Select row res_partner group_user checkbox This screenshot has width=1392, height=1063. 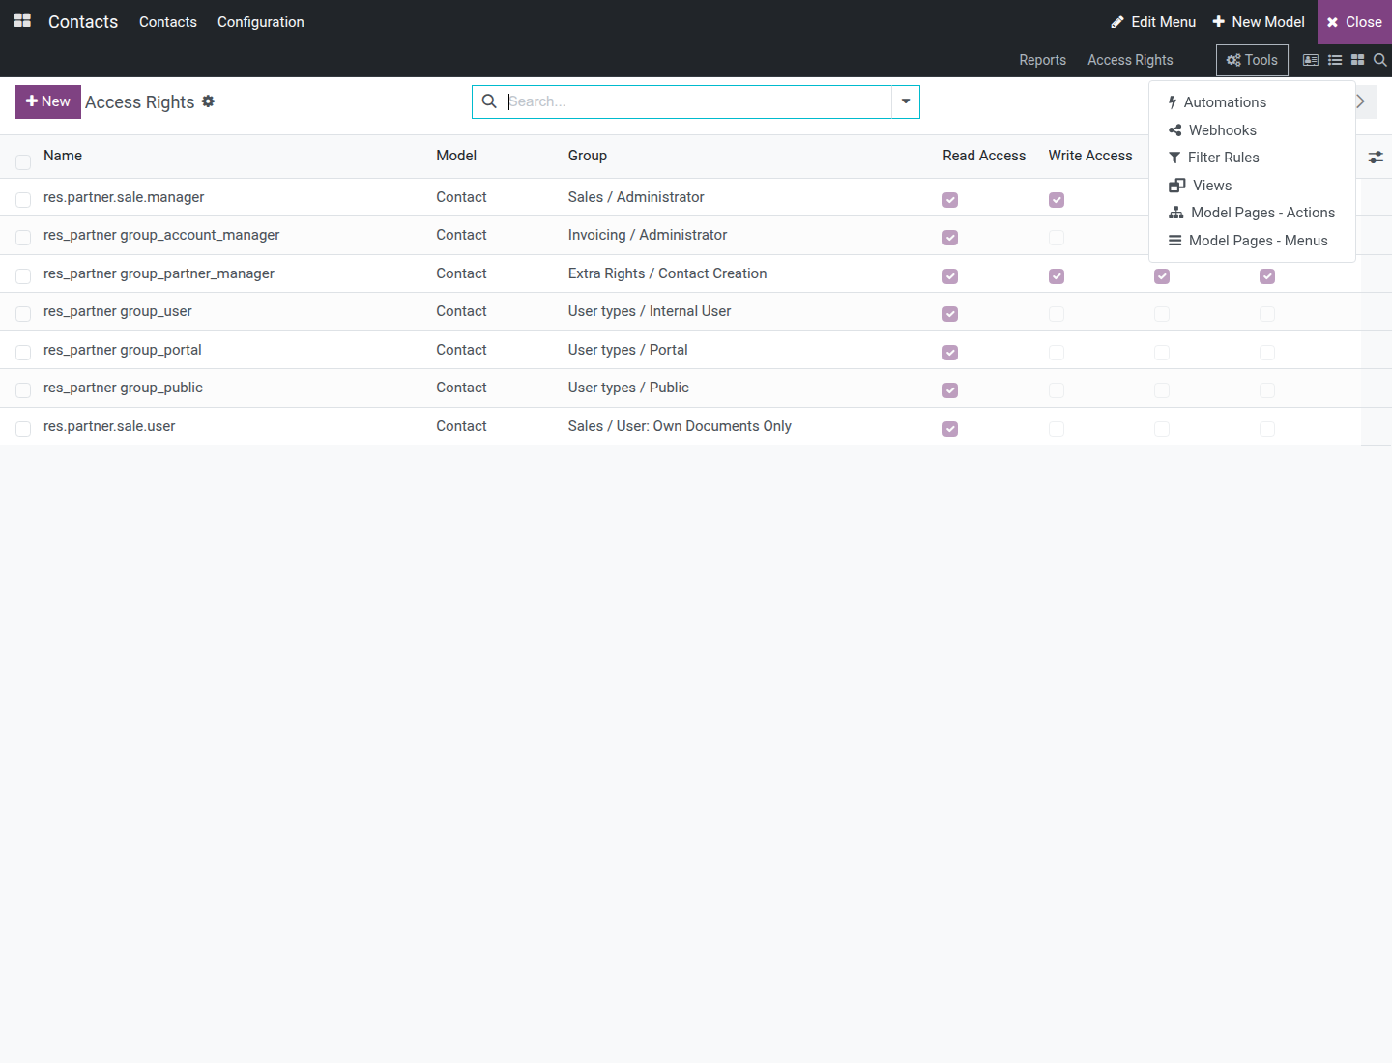(23, 314)
